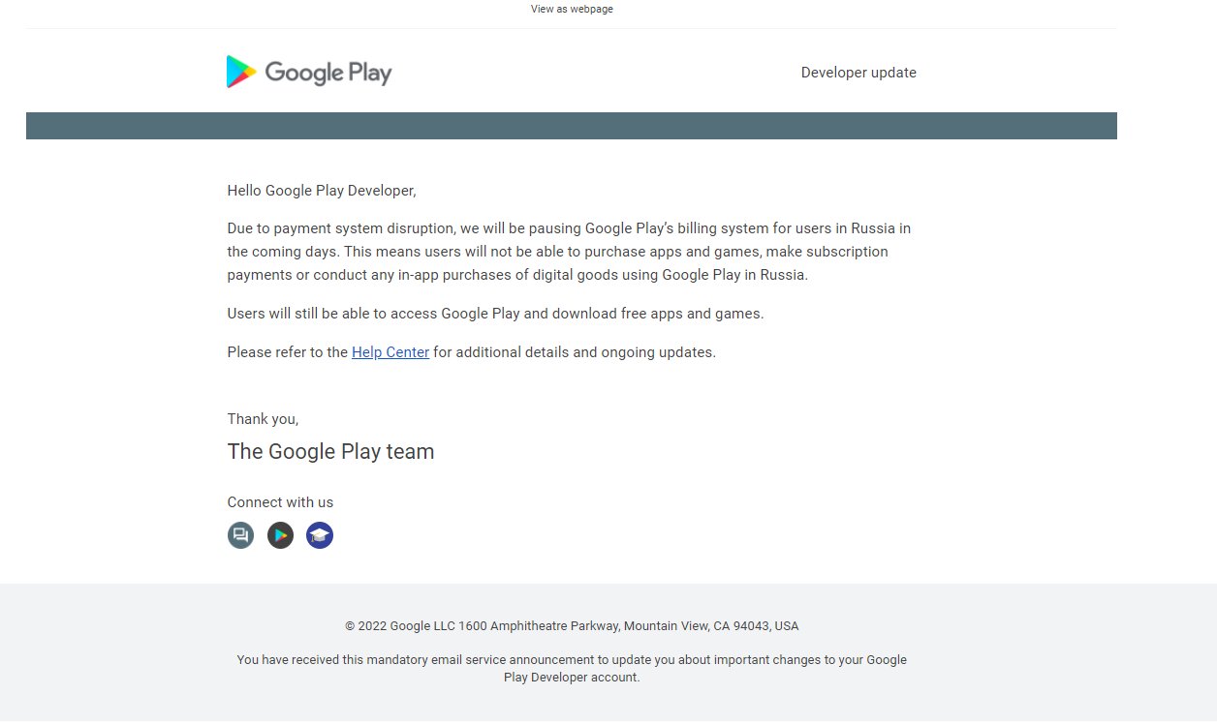Click the 'Connect with us' heading
The width and height of the screenshot is (1217, 725).
click(280, 502)
